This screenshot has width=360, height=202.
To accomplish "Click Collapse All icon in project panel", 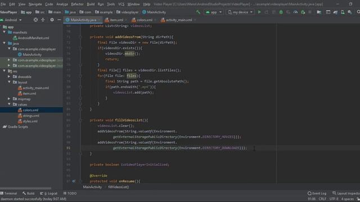I will (43, 20).
